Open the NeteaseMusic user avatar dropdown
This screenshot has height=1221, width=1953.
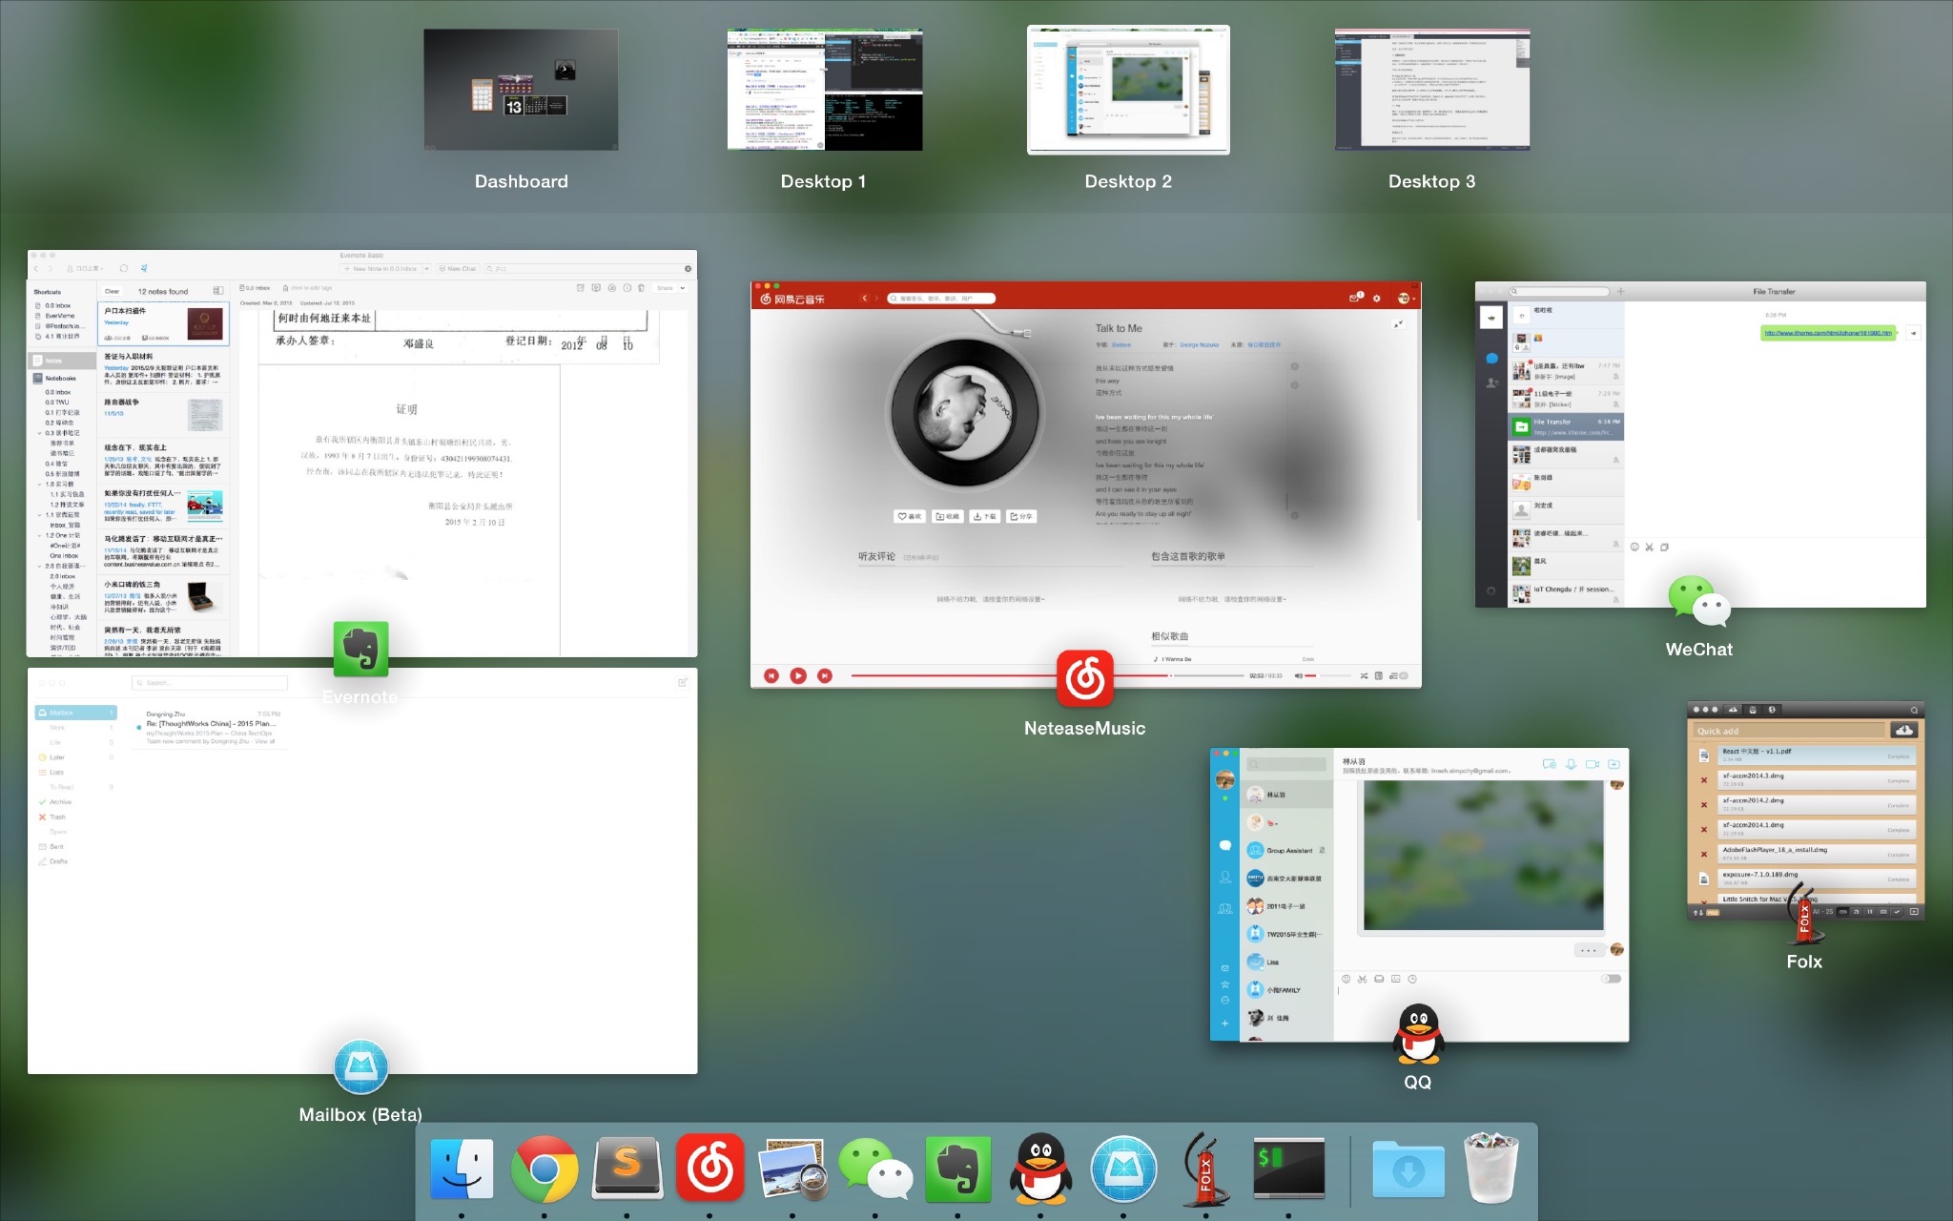point(1406,299)
